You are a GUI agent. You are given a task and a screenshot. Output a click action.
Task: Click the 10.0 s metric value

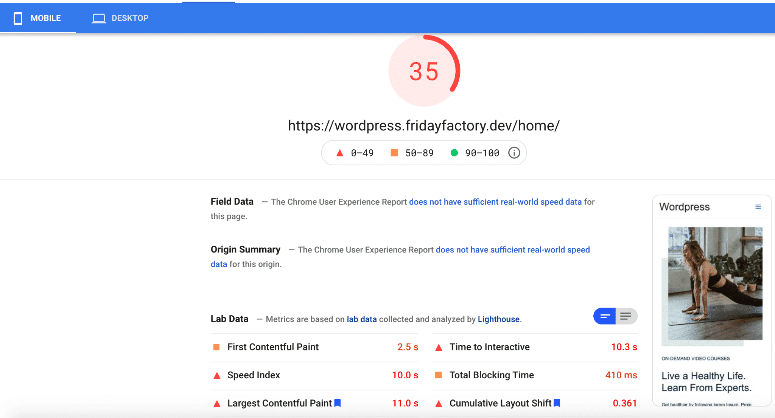405,375
